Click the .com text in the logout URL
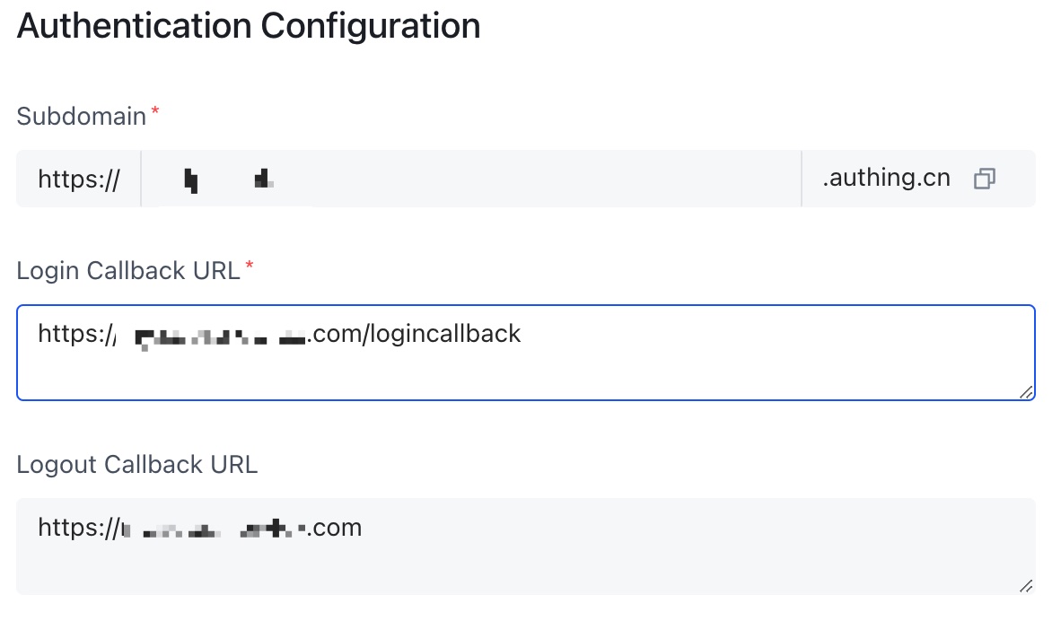Image resolution: width=1061 pixels, height=621 pixels. click(336, 528)
